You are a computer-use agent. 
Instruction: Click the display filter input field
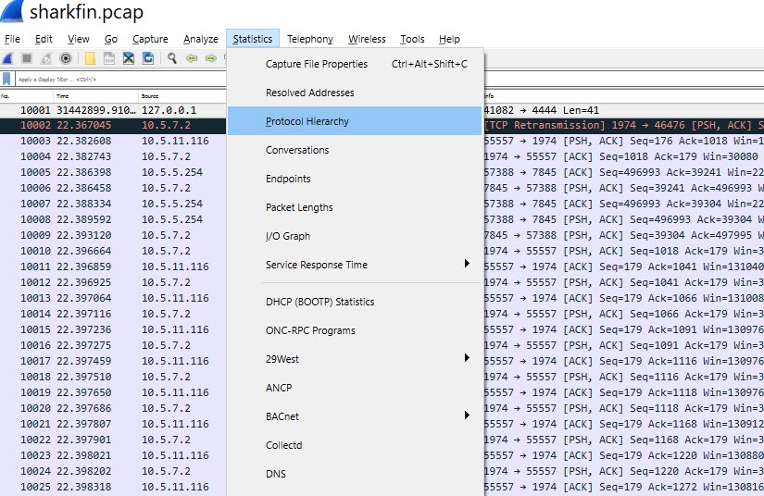tap(120, 79)
